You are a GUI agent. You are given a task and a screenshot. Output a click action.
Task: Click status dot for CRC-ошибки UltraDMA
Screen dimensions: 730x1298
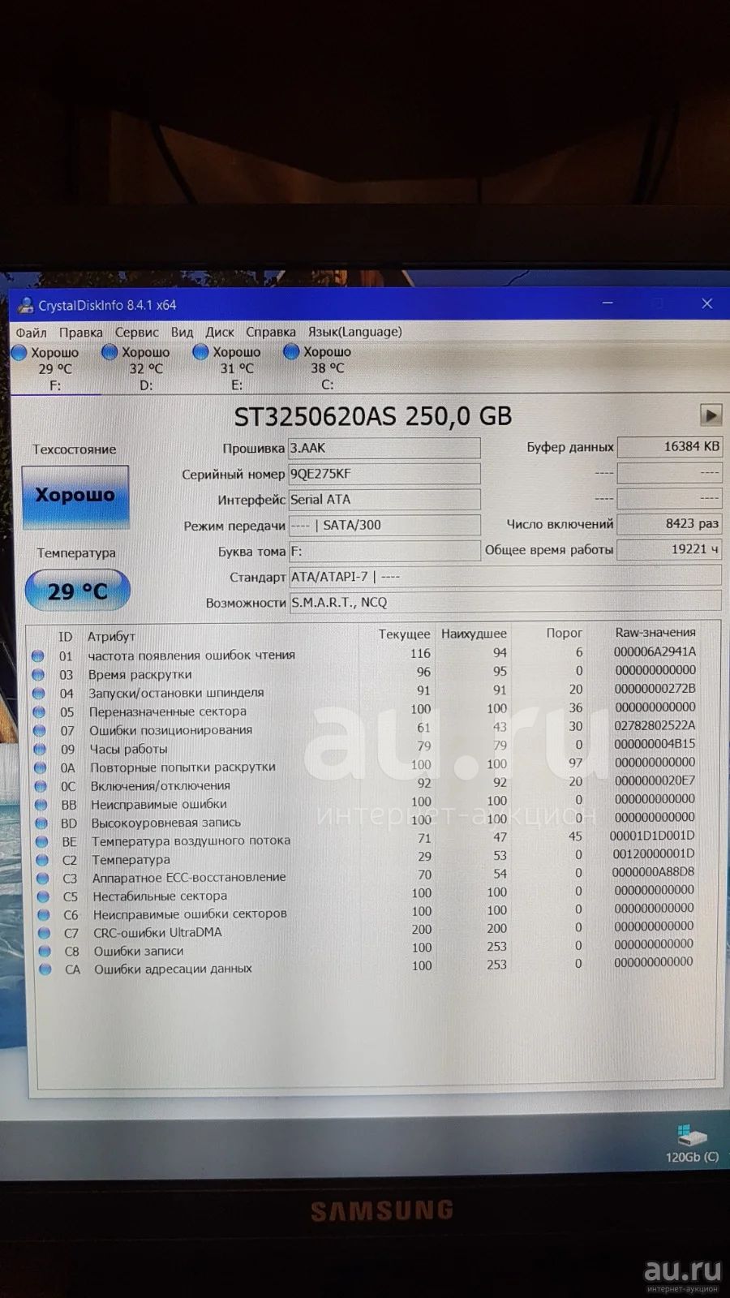[44, 933]
